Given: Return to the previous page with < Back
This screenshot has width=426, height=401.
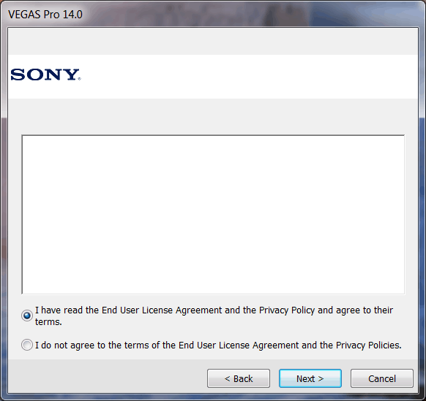Looking at the screenshot, I should click(239, 378).
